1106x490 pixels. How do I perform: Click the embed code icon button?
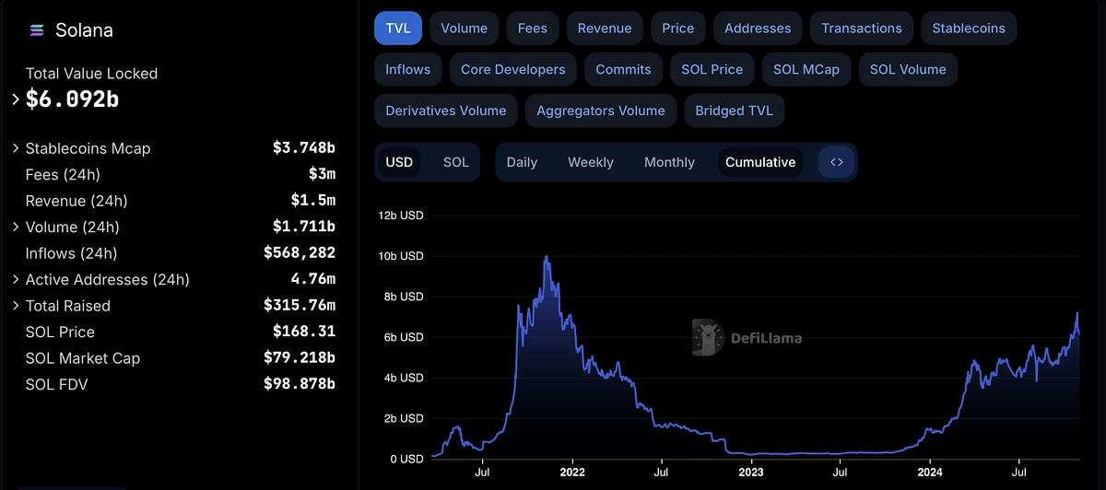click(x=837, y=162)
